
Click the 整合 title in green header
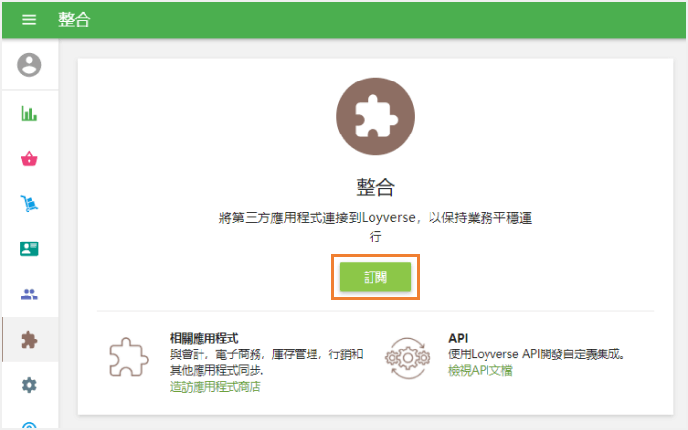(74, 20)
